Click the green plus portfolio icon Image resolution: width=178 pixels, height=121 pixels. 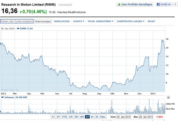click(x=119, y=4)
